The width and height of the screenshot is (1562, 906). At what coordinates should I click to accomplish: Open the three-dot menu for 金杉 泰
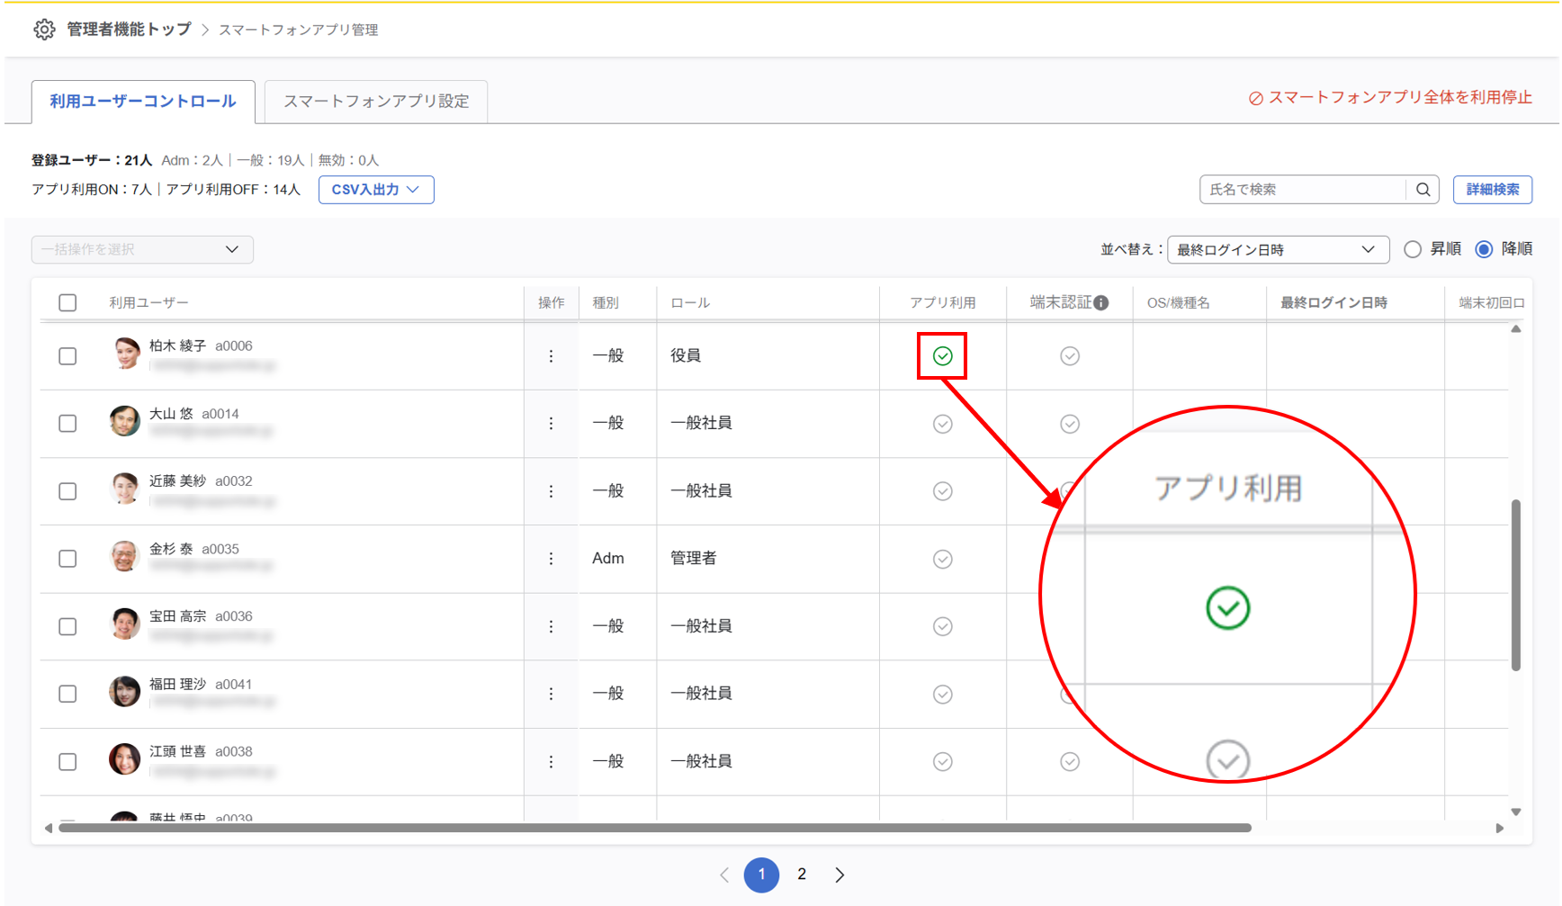pos(551,559)
